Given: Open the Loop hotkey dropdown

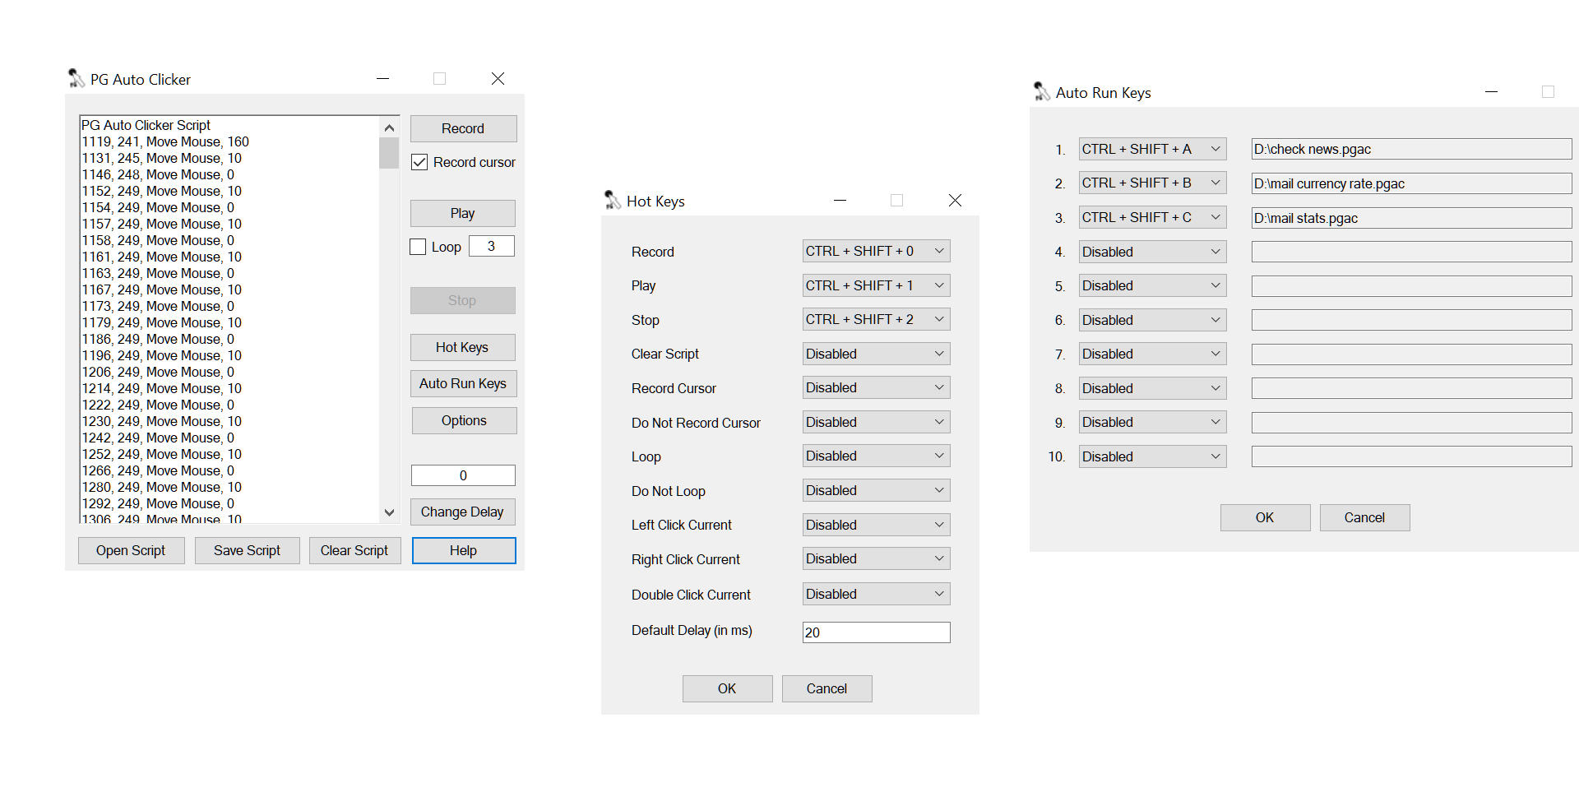Looking at the screenshot, I should click(877, 456).
